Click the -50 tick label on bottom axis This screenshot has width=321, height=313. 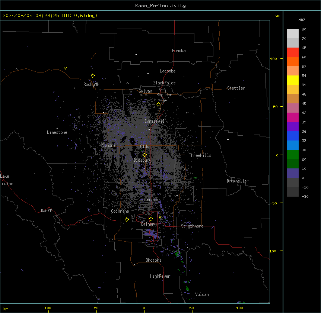(95, 308)
